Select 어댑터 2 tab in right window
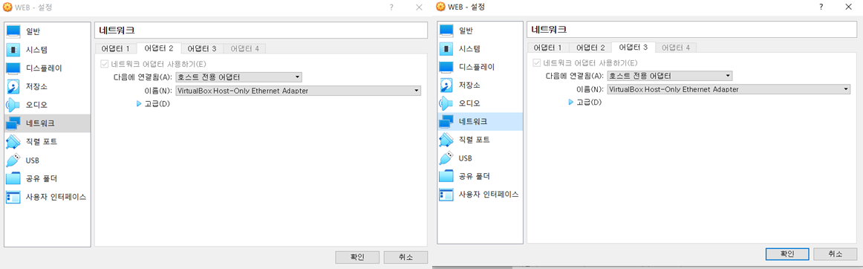 point(590,48)
